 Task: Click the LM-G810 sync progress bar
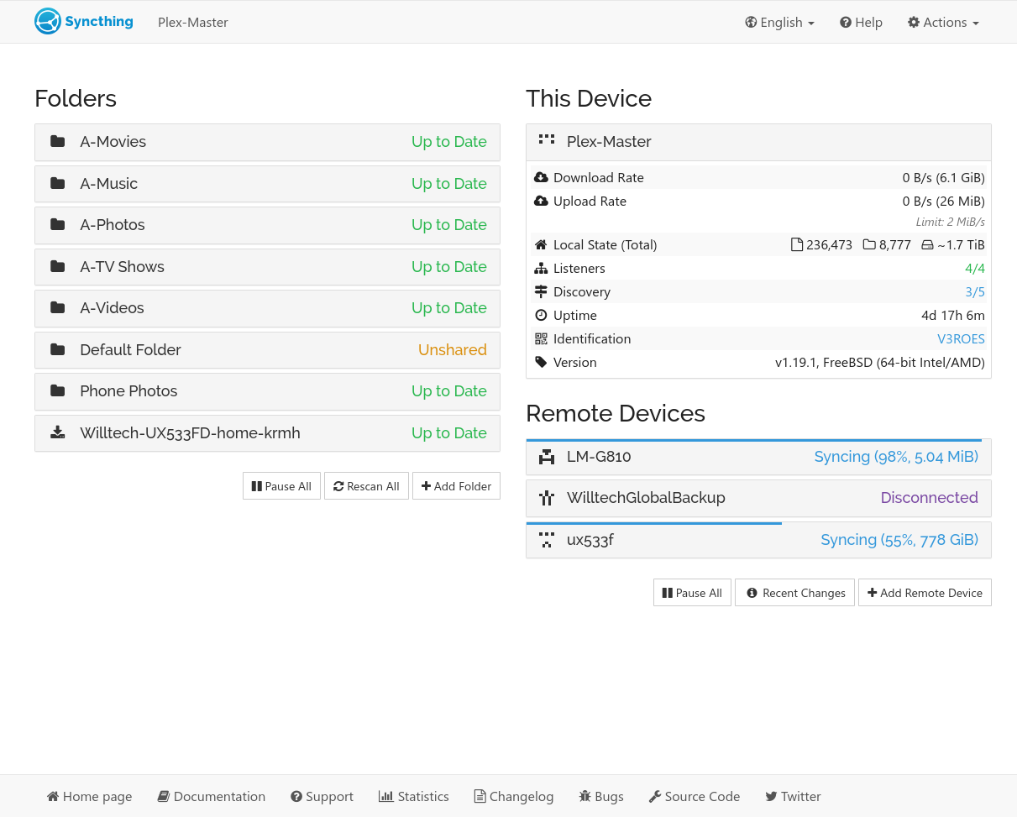[753, 438]
